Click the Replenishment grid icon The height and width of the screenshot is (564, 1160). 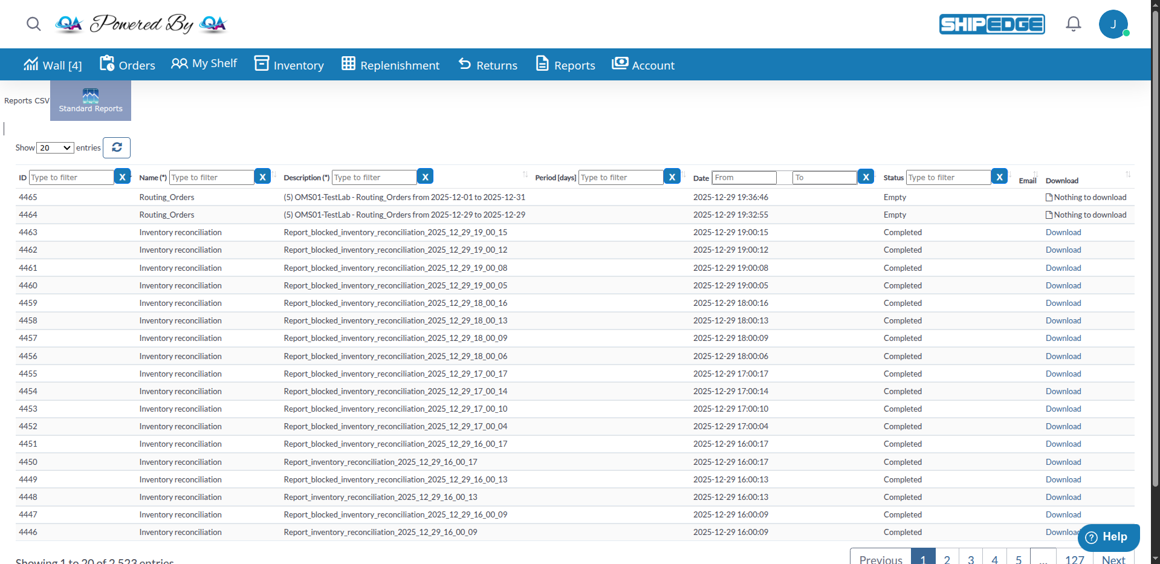point(348,63)
